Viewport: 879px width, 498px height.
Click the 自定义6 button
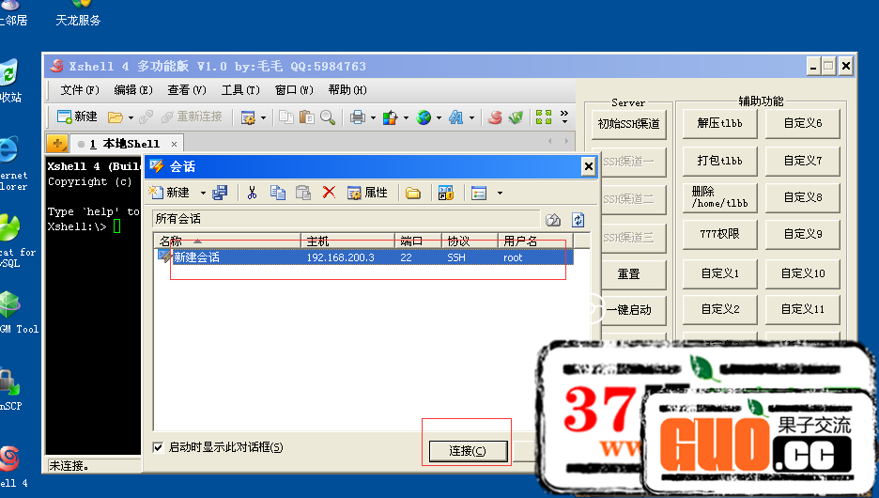point(803,123)
